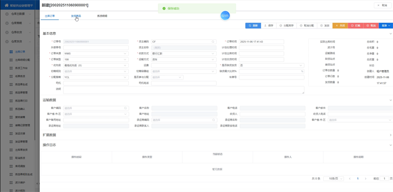The image size is (393, 192).
Task: Click the 仓库策略 menu circle icon
Action: (x=7, y=23)
